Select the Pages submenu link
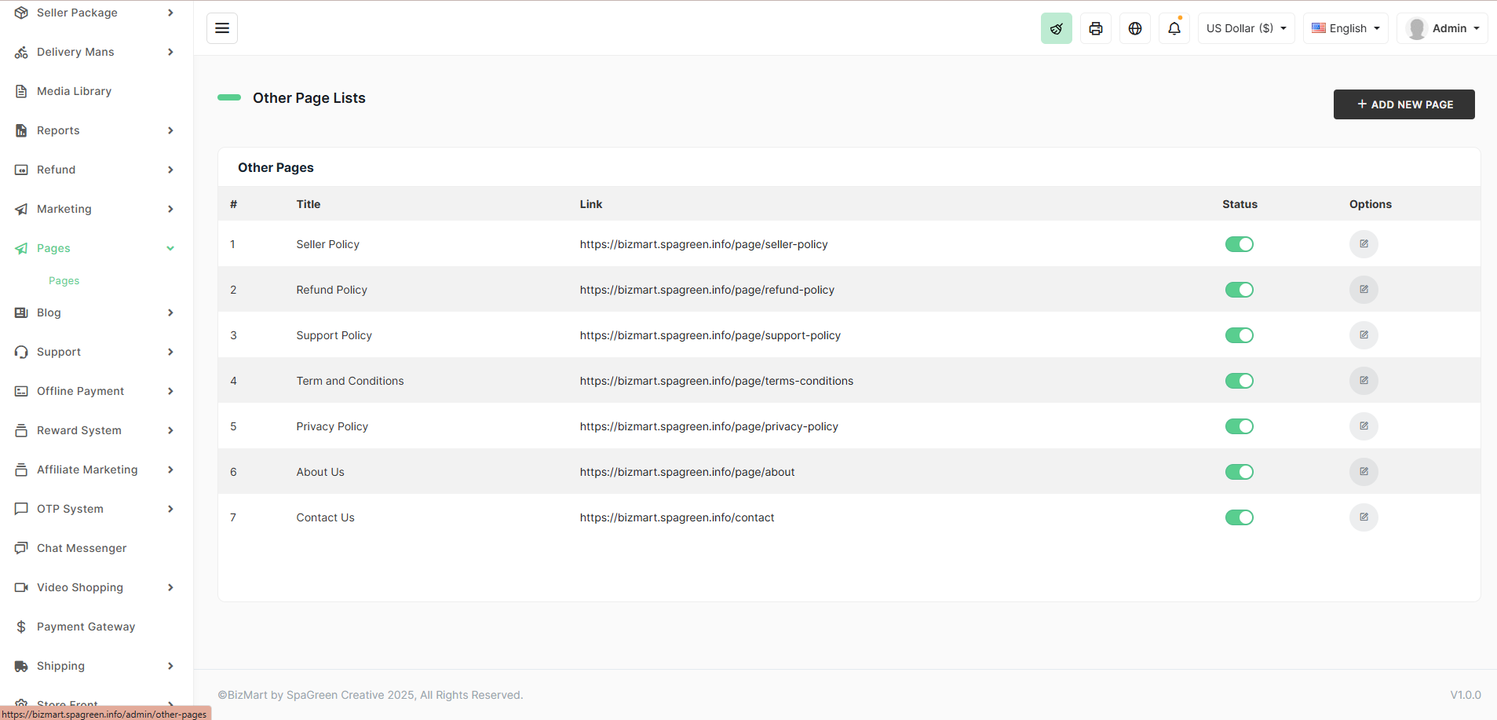 (64, 281)
